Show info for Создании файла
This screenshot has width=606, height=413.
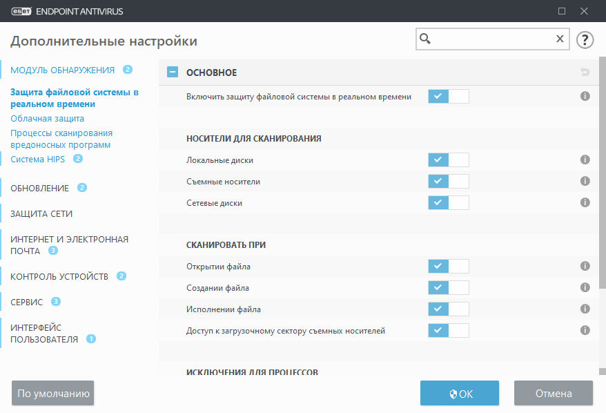(x=585, y=287)
